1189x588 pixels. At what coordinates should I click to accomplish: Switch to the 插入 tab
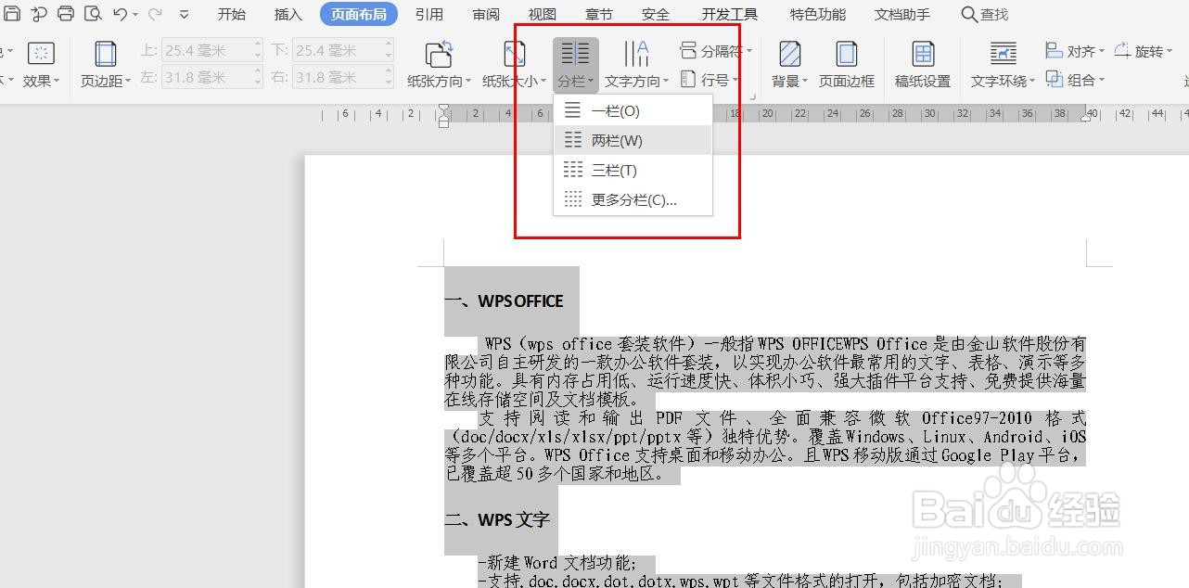click(x=288, y=14)
